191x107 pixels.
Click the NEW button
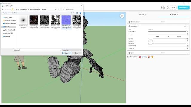[173, 7]
